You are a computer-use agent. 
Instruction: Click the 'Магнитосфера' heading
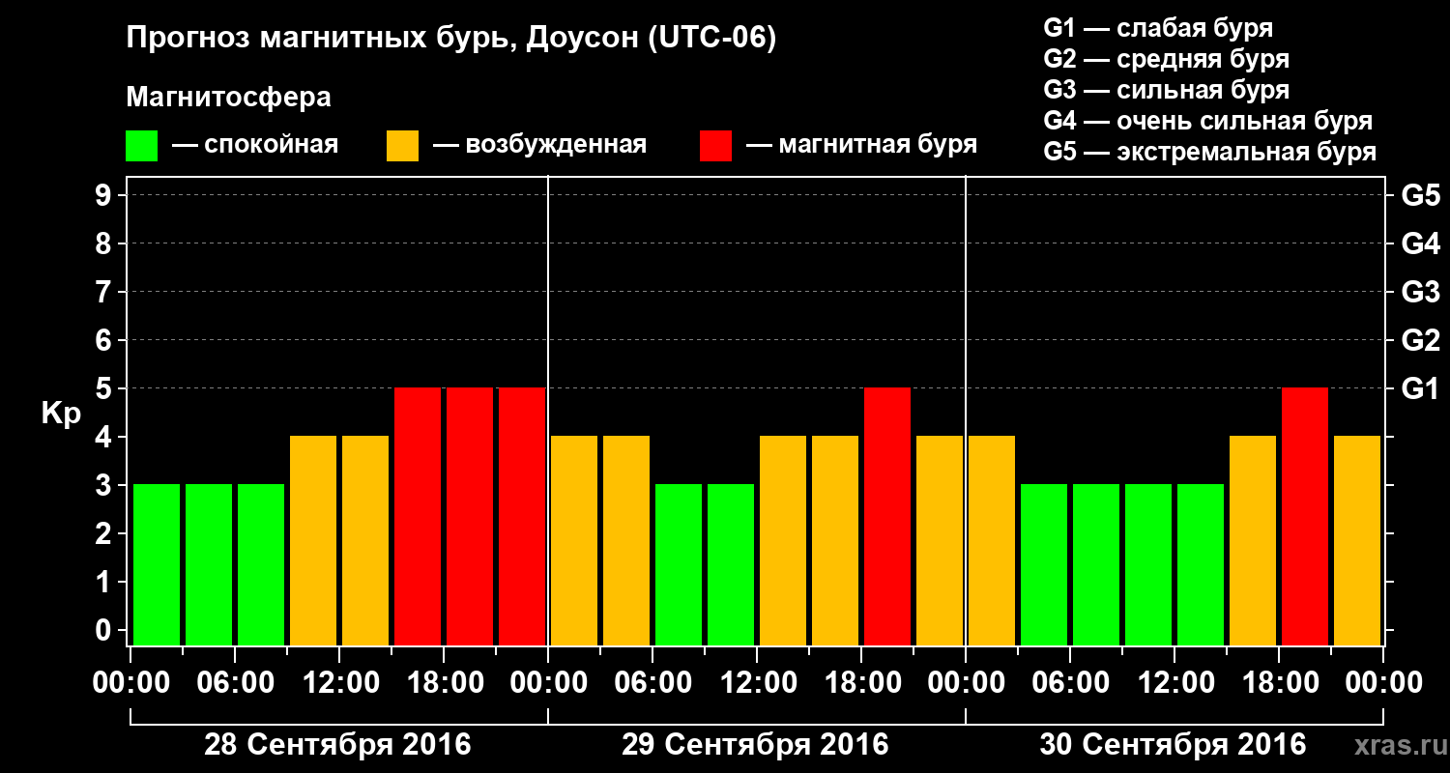(x=228, y=99)
